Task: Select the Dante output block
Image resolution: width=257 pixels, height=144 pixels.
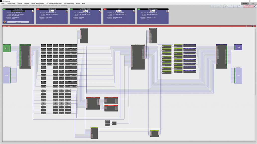Action: coord(238,75)
